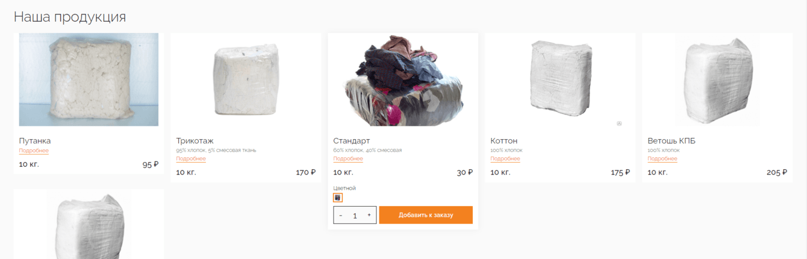Open 'Подробнее' link under Трикотаж
Image resolution: width=807 pixels, height=259 pixels.
(191, 158)
